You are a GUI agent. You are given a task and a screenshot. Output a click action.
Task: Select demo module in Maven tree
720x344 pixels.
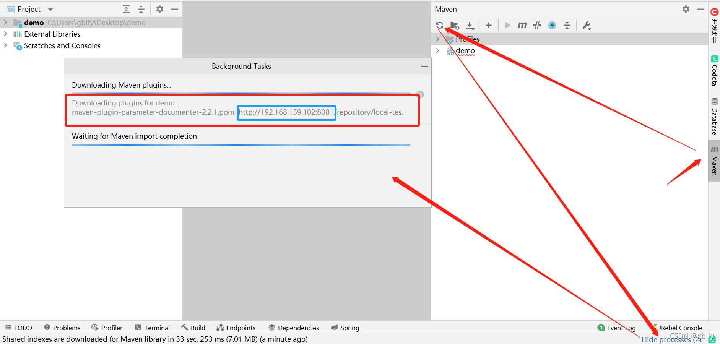[x=465, y=51]
